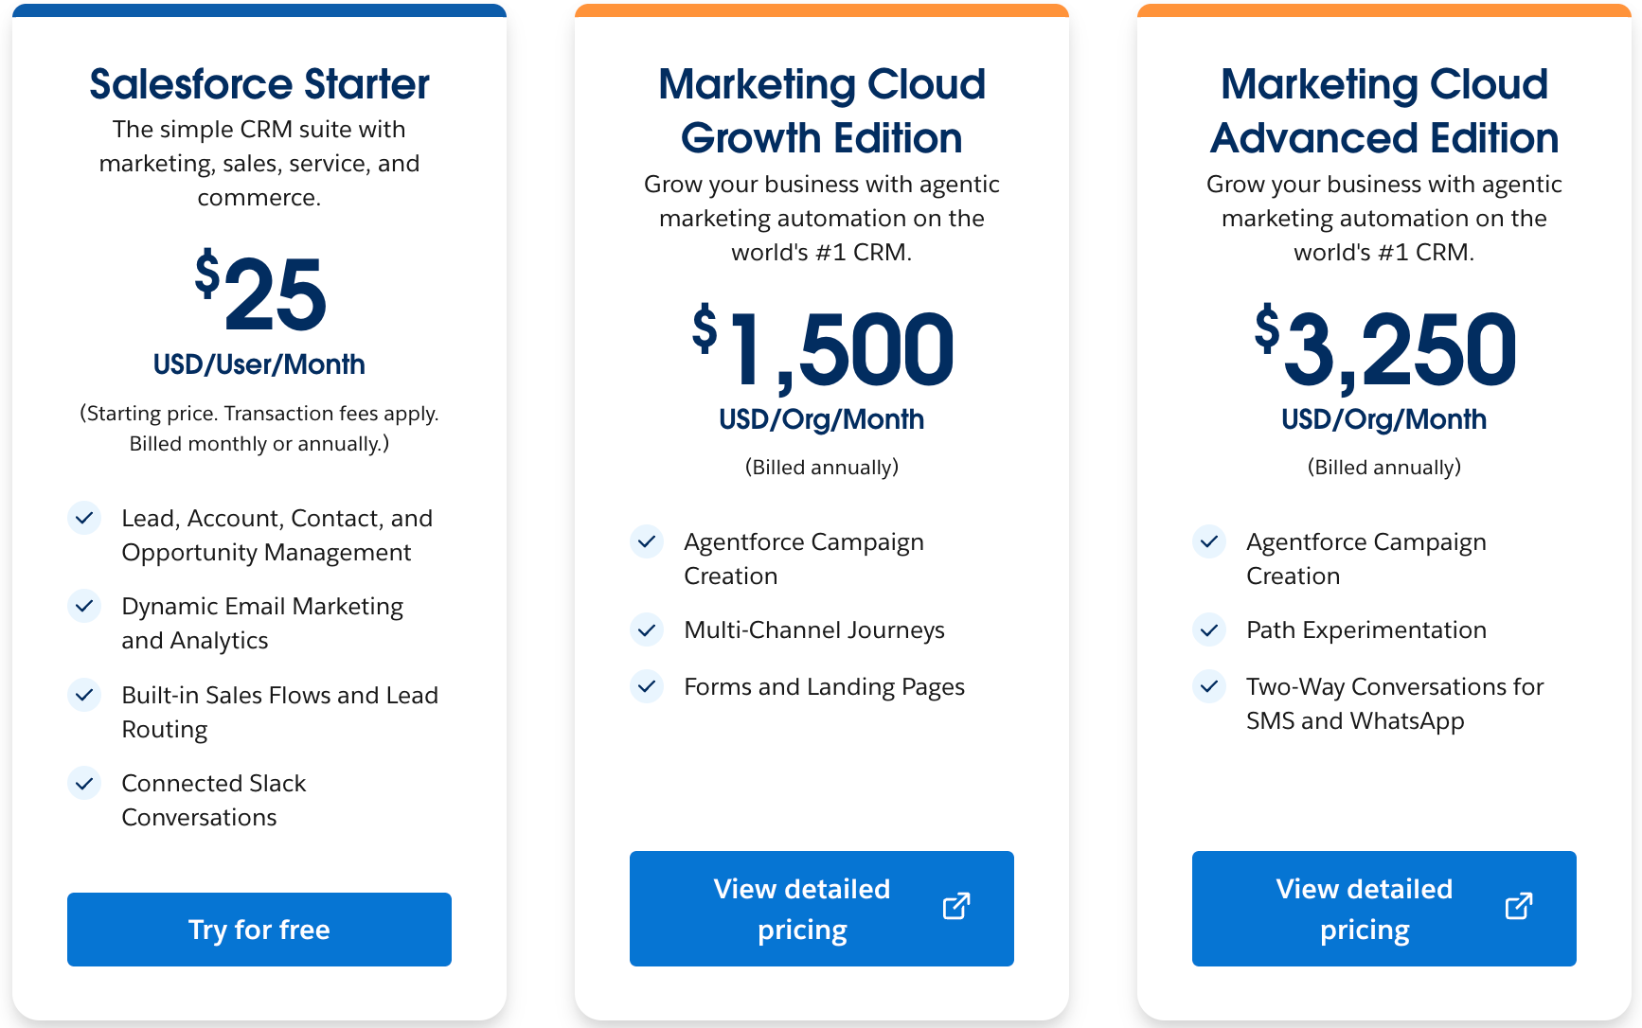Click the checkmark beside Built-in Sales Flows and Lead Routing
Image resolution: width=1642 pixels, height=1028 pixels.
(84, 695)
